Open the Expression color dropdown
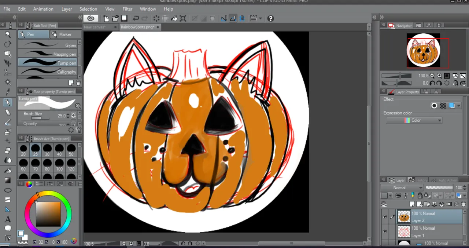 [x=414, y=120]
